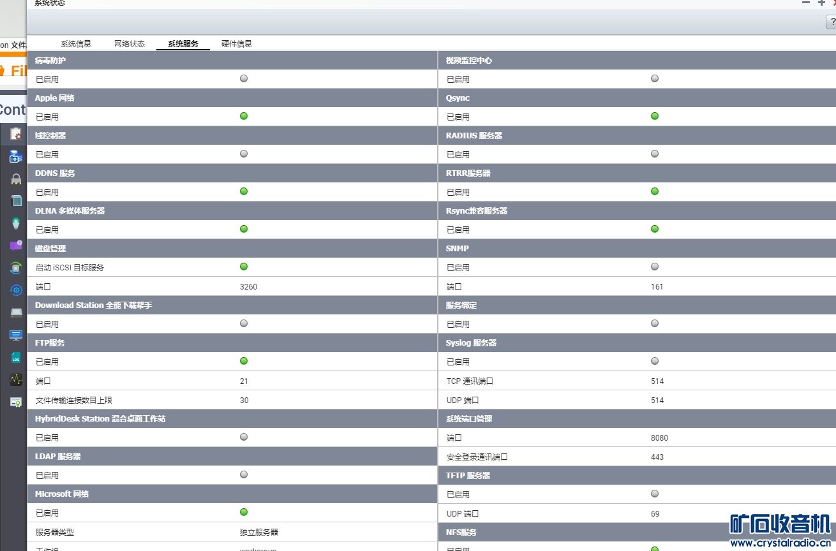The width and height of the screenshot is (836, 551).
Task: Open the 网络状态 tab
Action: (130, 44)
